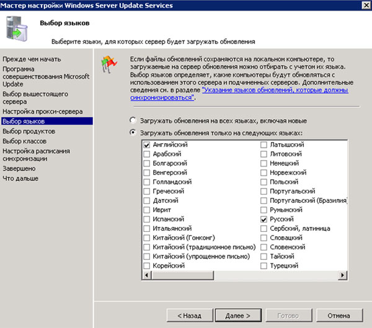Go to Выбор классов step

(x=24, y=141)
